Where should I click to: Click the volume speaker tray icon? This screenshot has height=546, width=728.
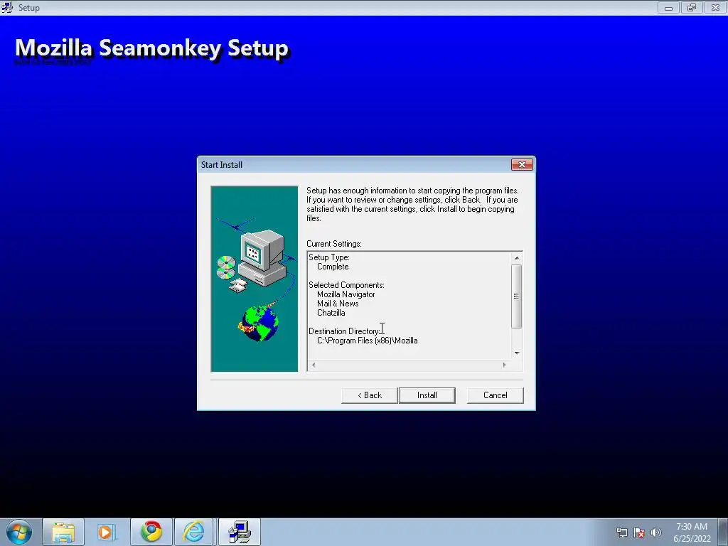pyautogui.click(x=655, y=532)
